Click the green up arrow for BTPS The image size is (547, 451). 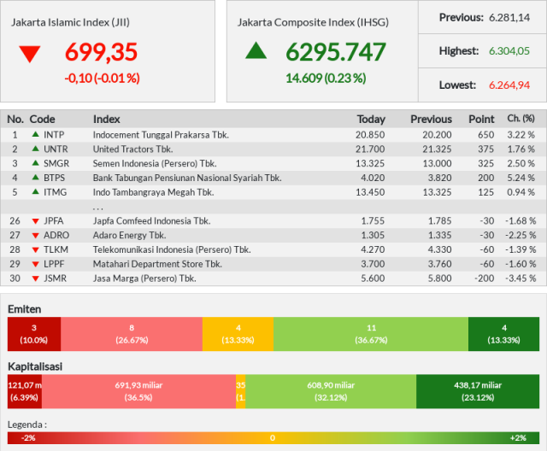click(x=35, y=177)
